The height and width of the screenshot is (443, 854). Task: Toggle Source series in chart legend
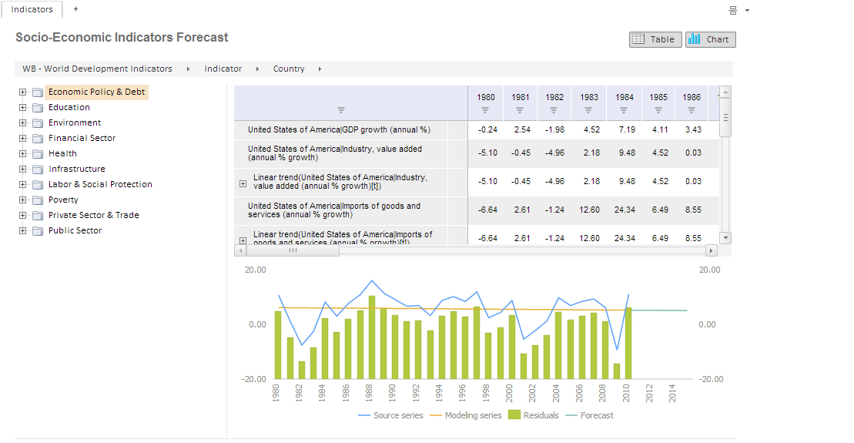390,415
